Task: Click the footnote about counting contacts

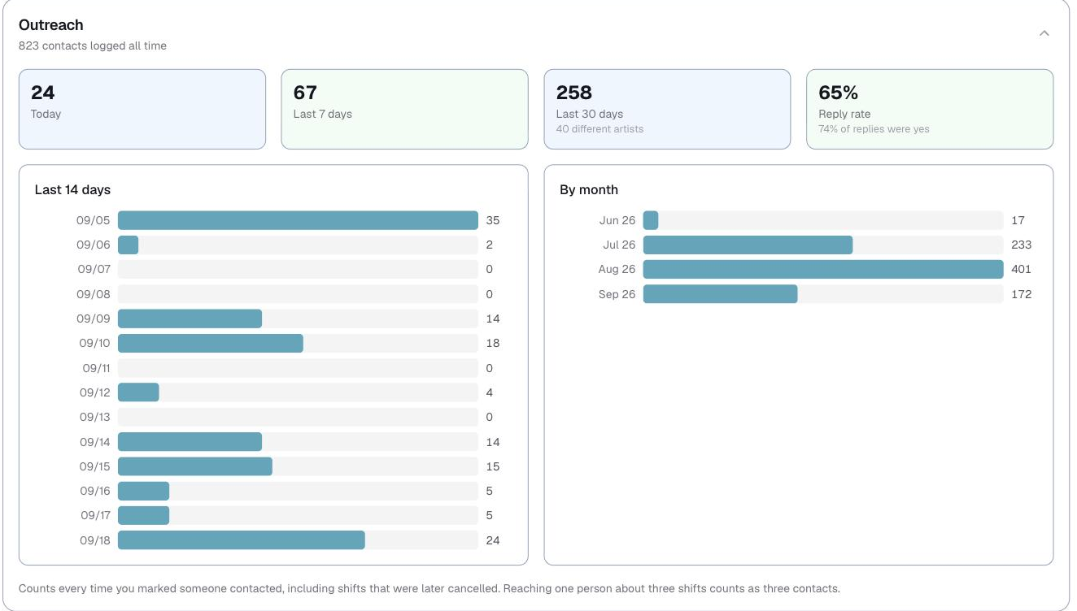Action: click(429, 588)
